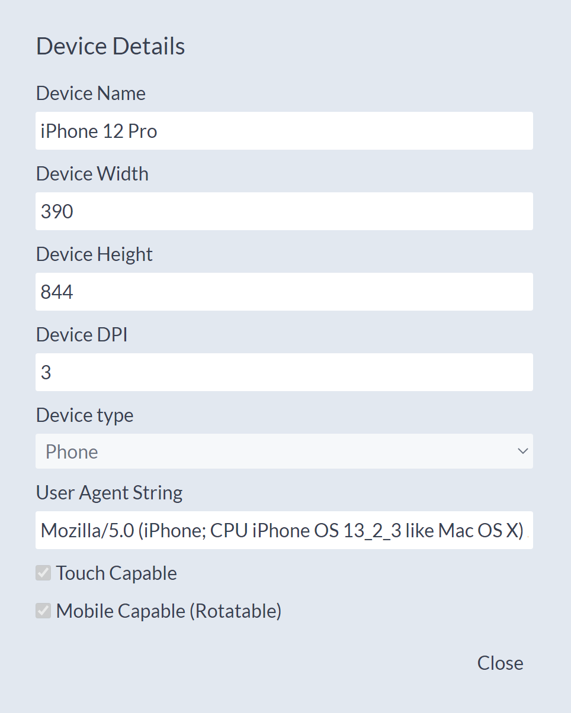The image size is (571, 713).
Task: Click the "User Agent String" label
Action: click(109, 493)
